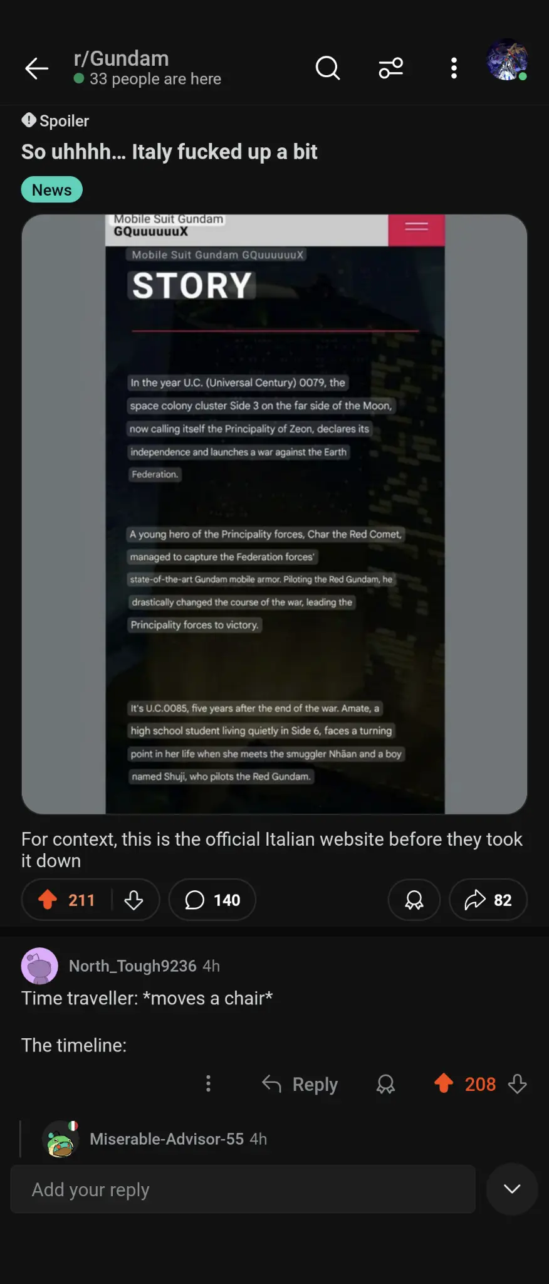Open North_Tough9236's avatar

click(x=39, y=966)
